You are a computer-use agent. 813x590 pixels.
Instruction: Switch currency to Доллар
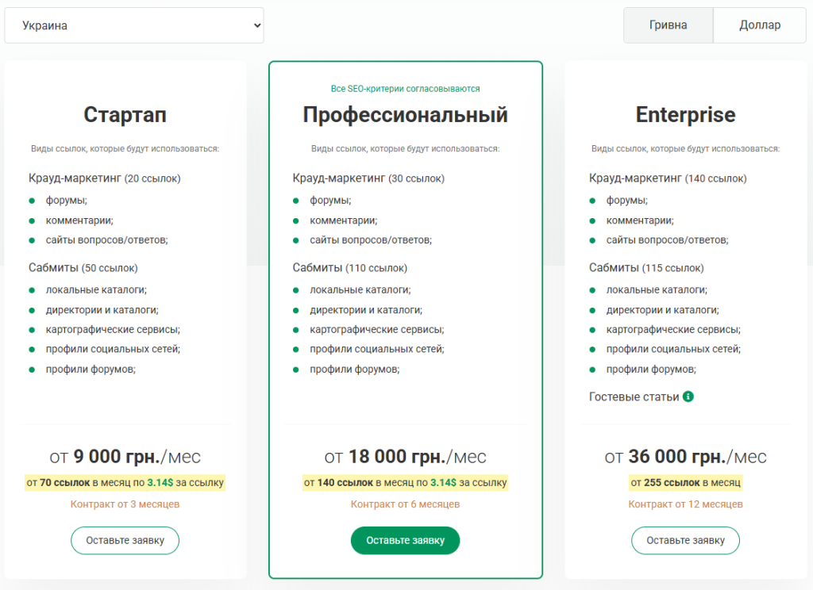760,25
